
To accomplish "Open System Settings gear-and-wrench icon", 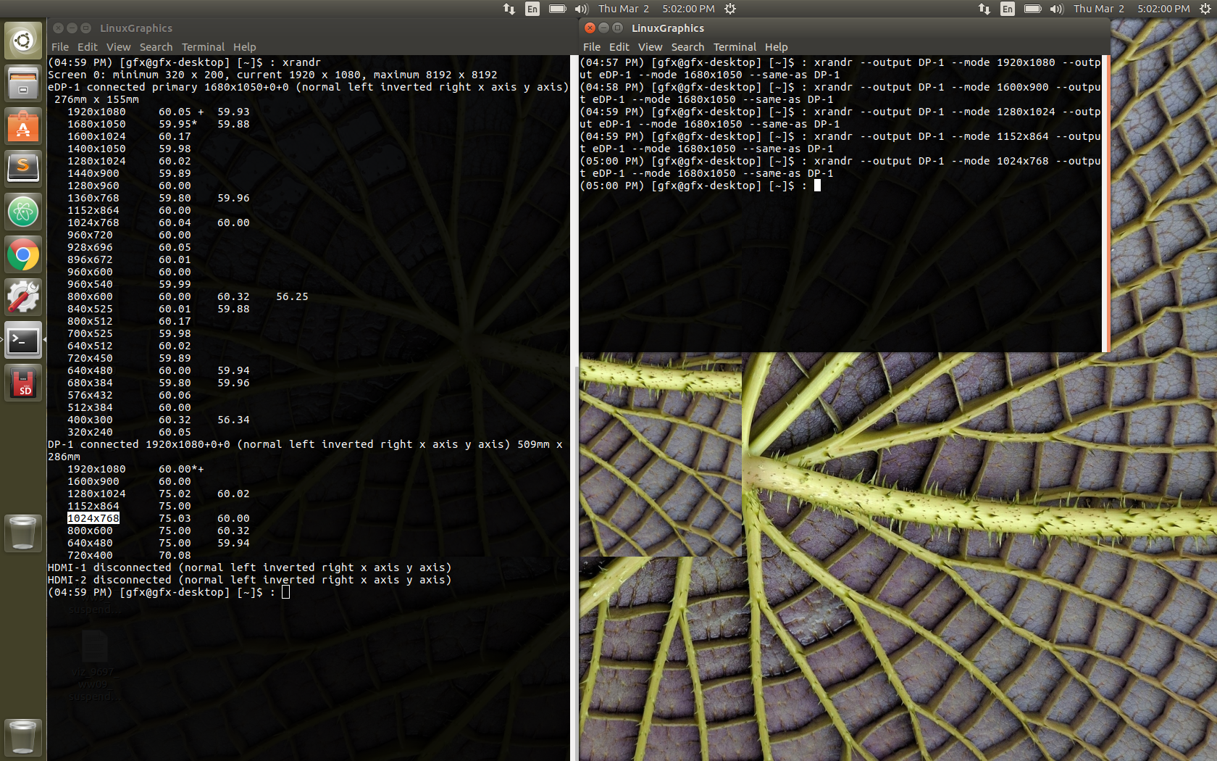I will [23, 297].
